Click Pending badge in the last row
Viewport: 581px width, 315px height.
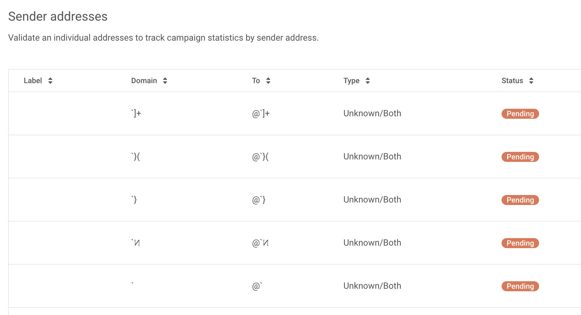520,286
